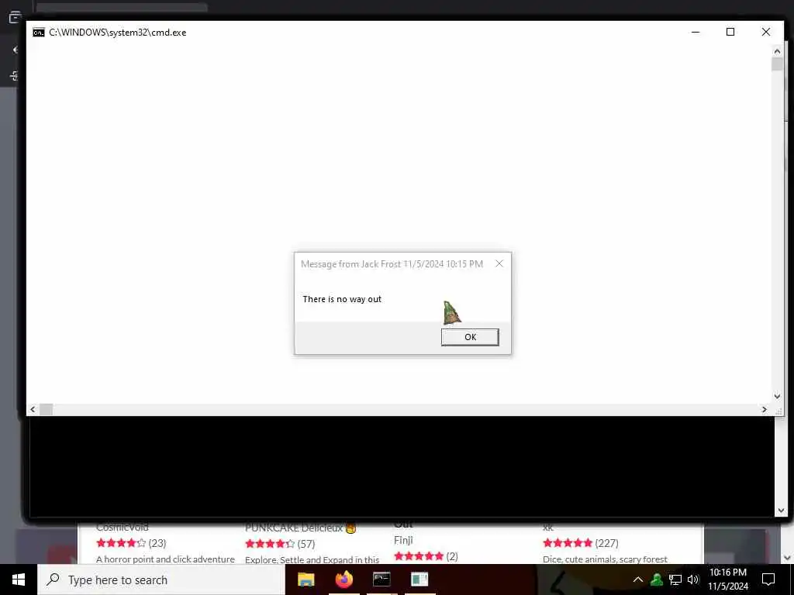Click 'Dice, cute animals, scary forest' text
The width and height of the screenshot is (794, 595).
coord(605,559)
